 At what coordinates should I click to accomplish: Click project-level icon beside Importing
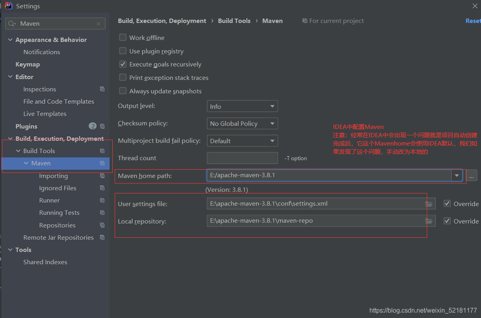pos(102,176)
